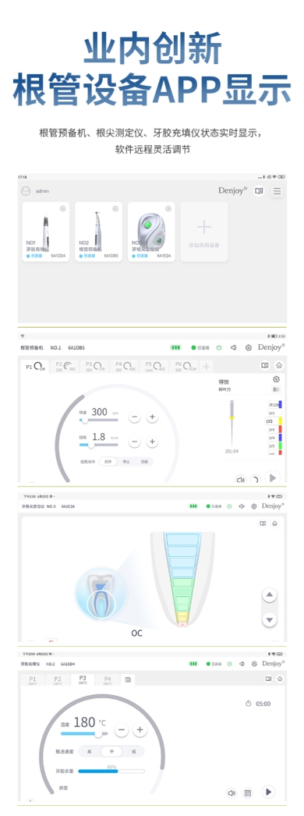Open the NO3 牙根尖定位仪 device card
This screenshot has width=304, height=816.
(151, 232)
